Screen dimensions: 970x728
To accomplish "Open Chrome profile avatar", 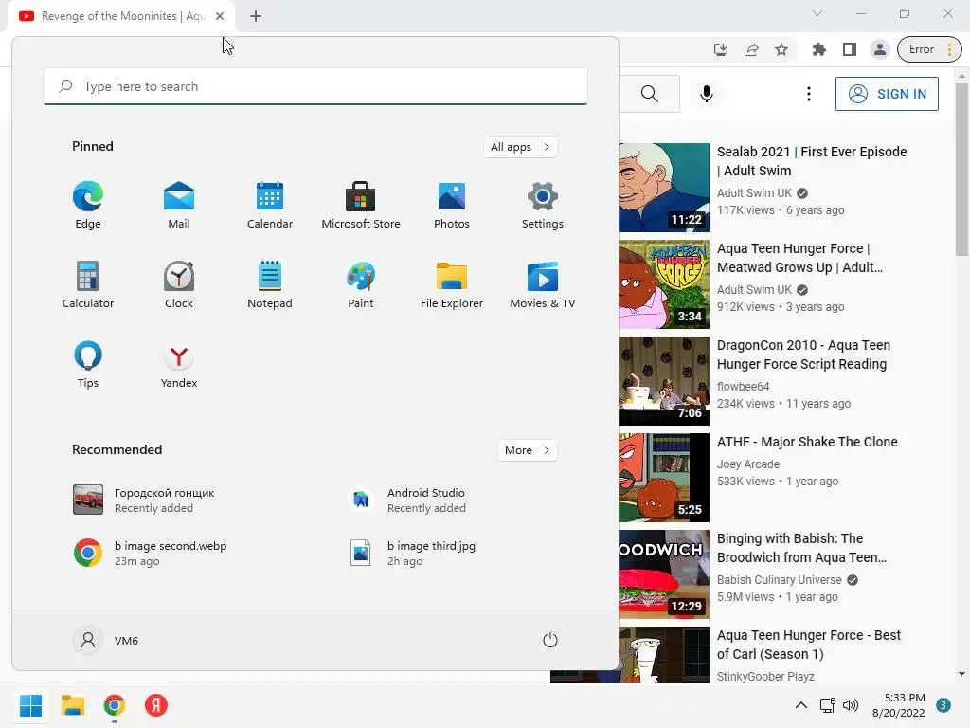I will 880,49.
